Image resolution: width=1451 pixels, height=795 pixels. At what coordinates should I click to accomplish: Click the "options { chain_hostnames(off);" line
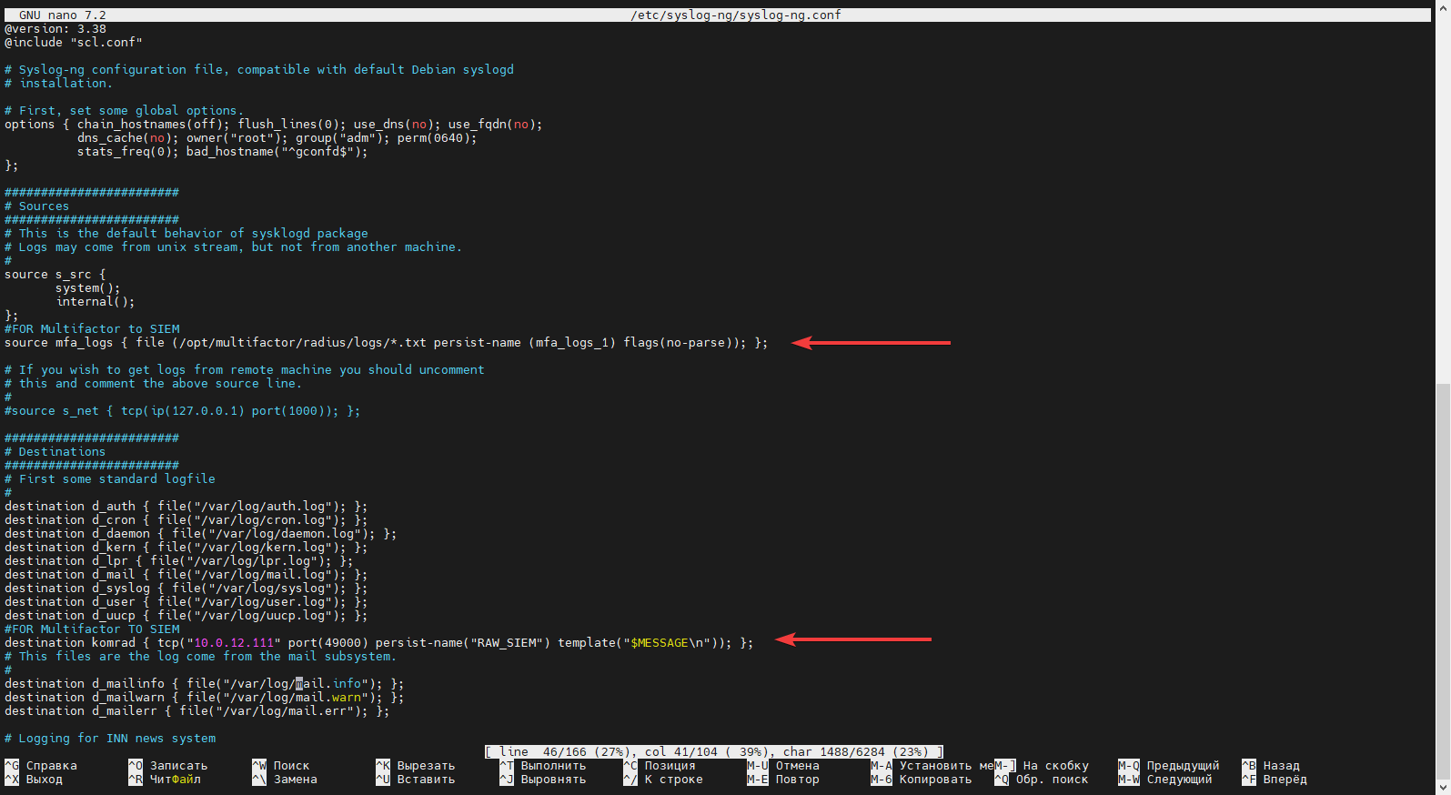pos(274,125)
